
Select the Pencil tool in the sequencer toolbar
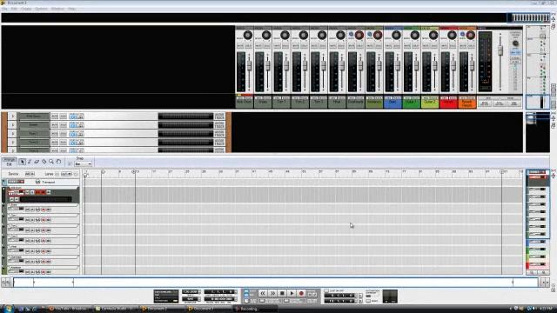30,162
